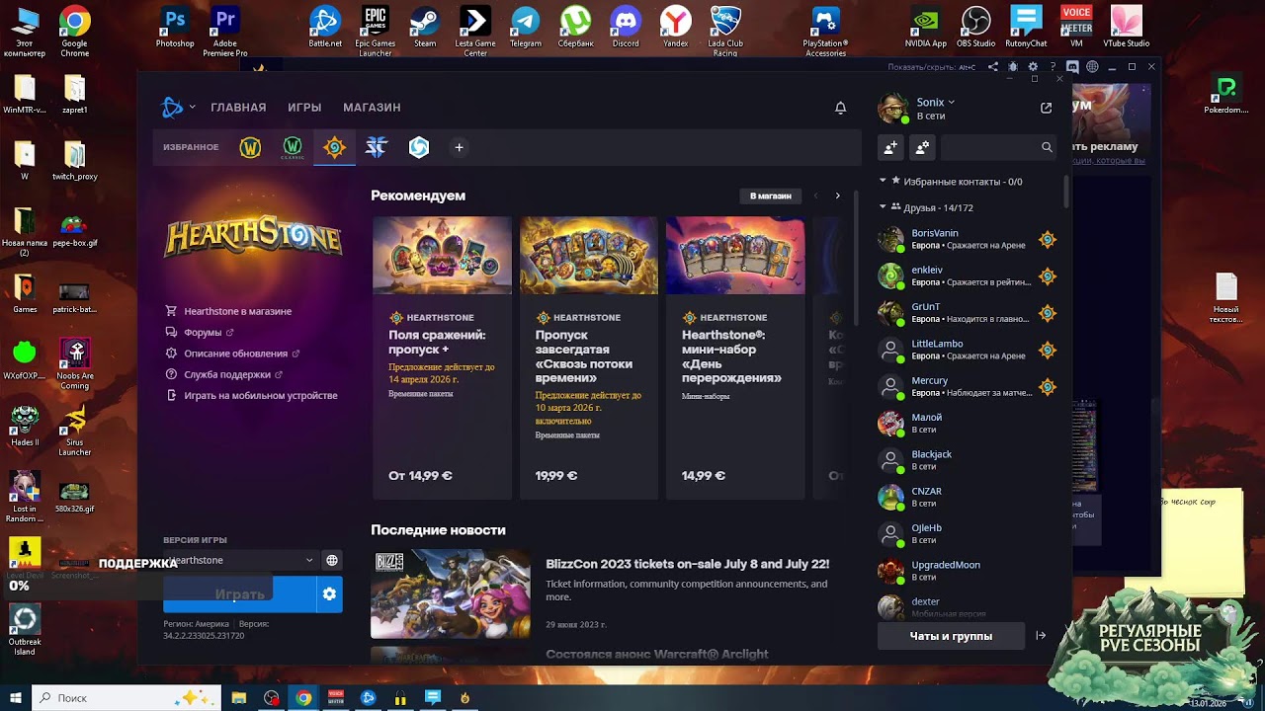Click the overlay Discord chat icon
The width and height of the screenshot is (1265, 711).
pyautogui.click(x=1072, y=67)
